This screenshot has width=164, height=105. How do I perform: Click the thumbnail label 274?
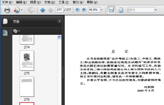tap(27, 47)
